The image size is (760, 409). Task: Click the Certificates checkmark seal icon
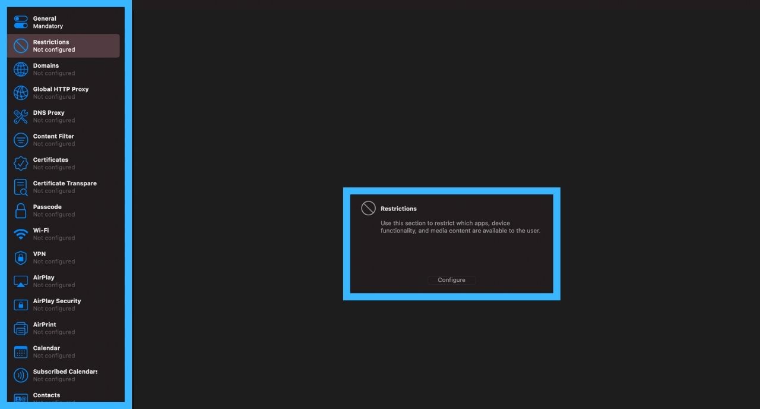tap(21, 163)
